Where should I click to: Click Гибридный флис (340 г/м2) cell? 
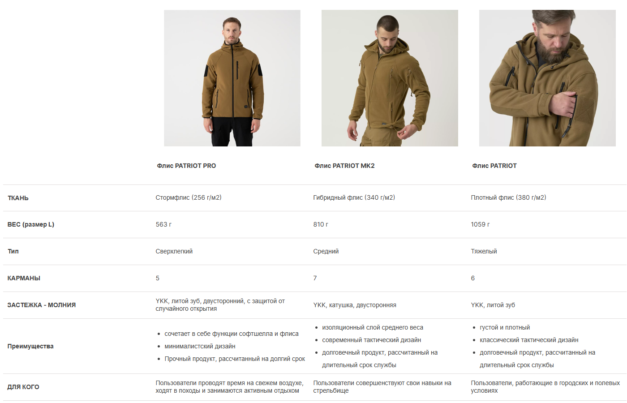354,197
